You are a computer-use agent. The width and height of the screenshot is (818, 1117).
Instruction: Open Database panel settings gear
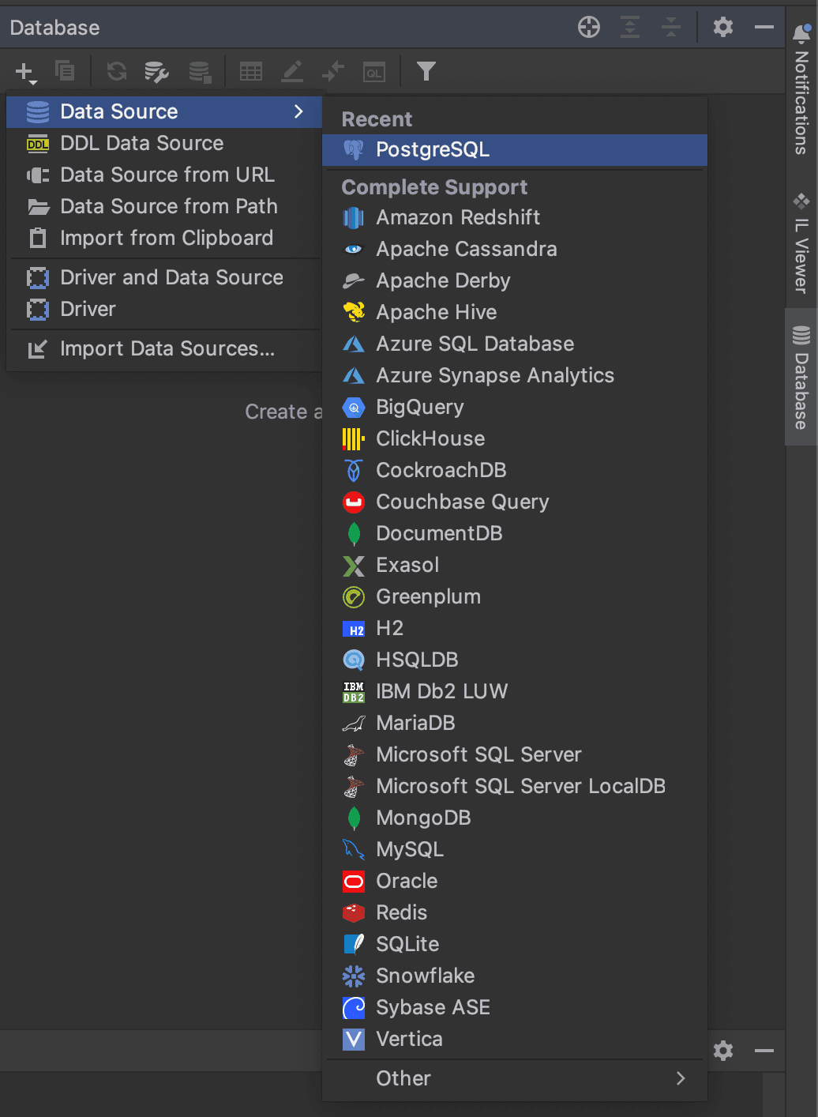[x=723, y=27]
